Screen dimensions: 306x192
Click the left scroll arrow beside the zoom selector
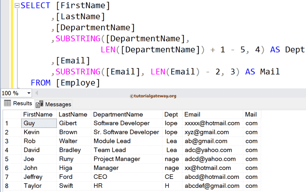pyautogui.click(x=36, y=93)
